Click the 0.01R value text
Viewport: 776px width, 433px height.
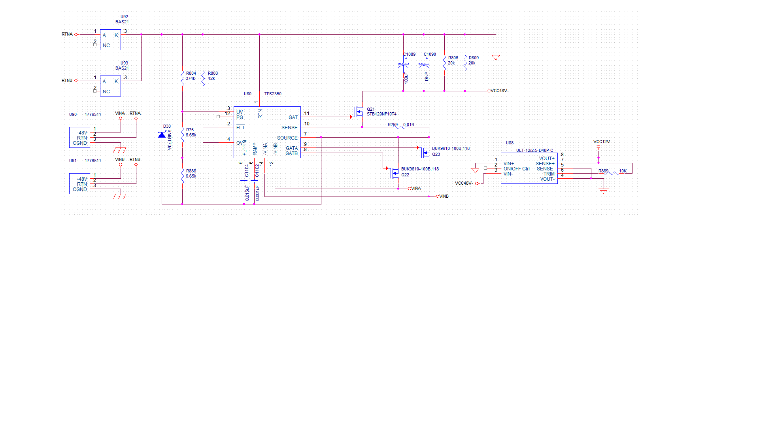pos(409,125)
